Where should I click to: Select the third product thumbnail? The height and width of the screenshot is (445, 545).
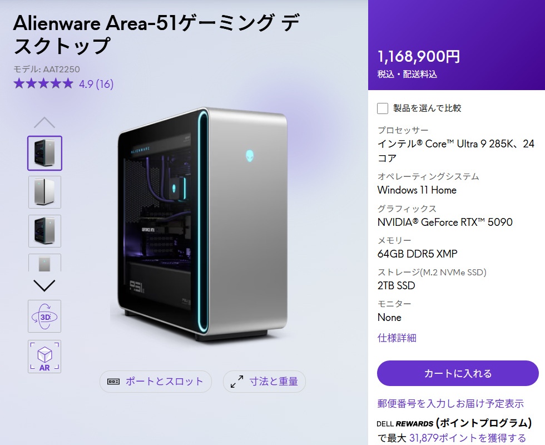[x=44, y=231]
